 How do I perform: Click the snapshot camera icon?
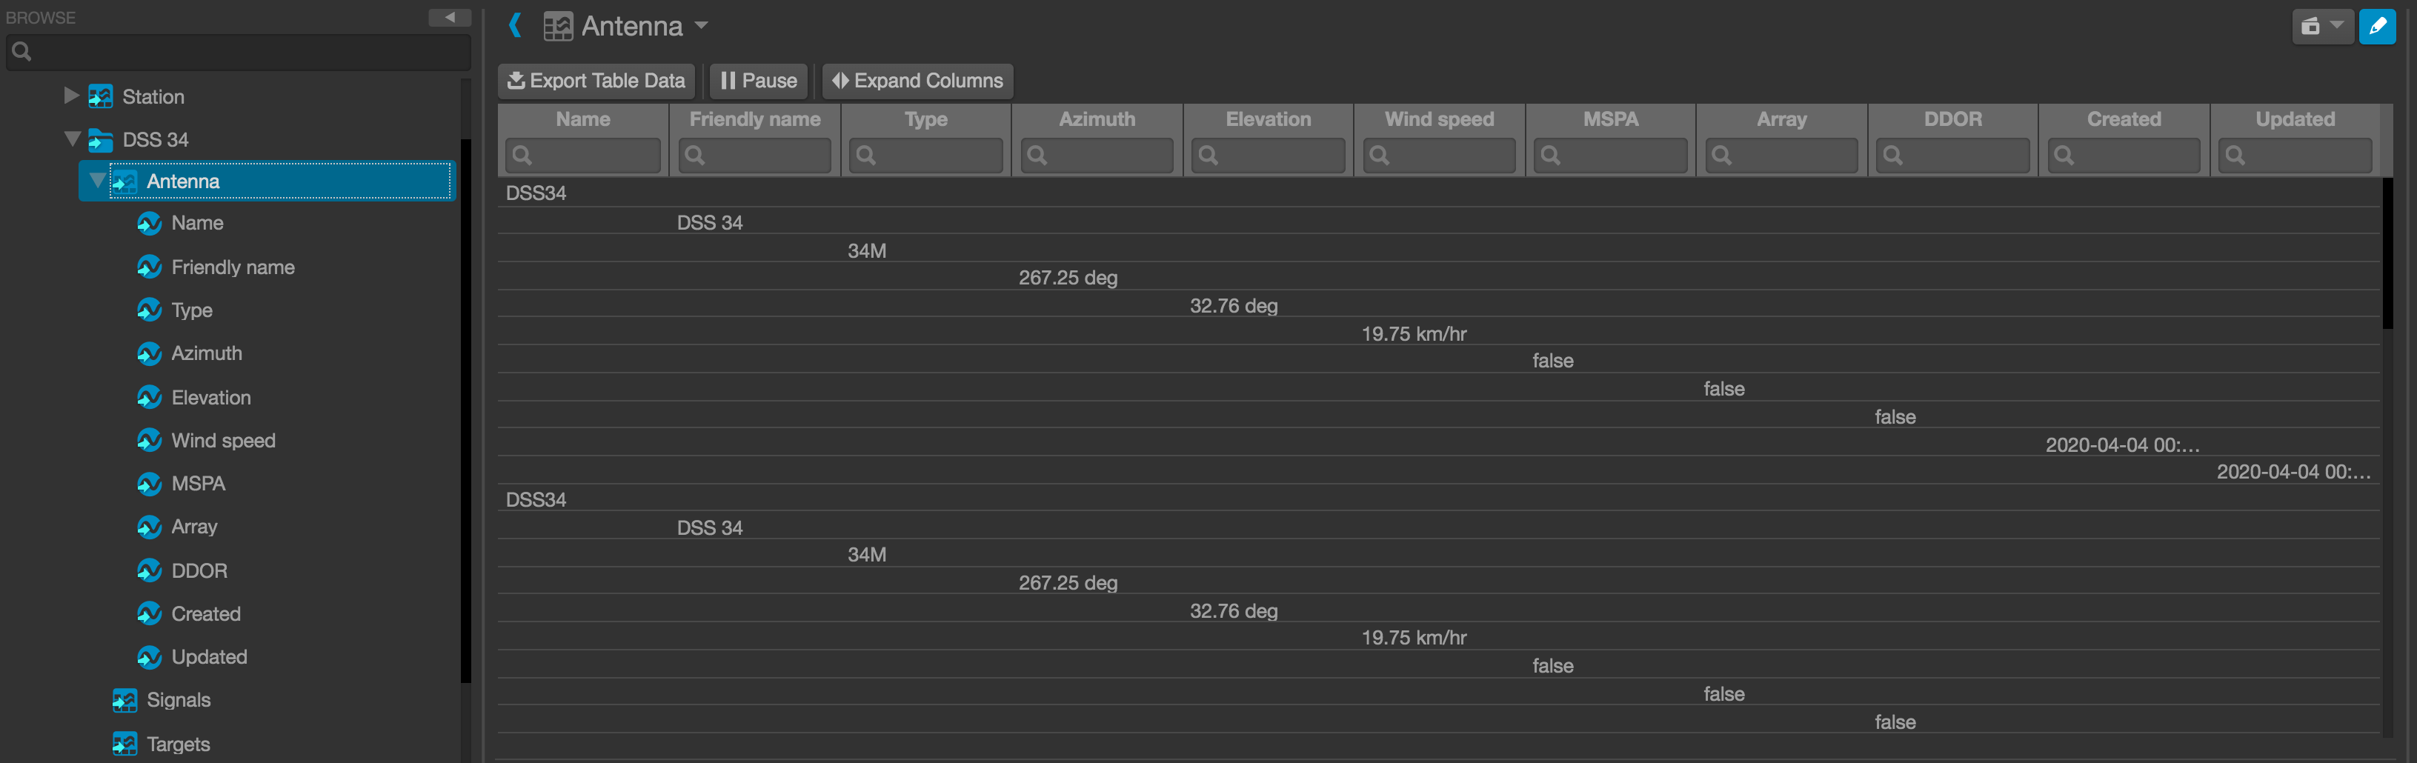(2311, 26)
